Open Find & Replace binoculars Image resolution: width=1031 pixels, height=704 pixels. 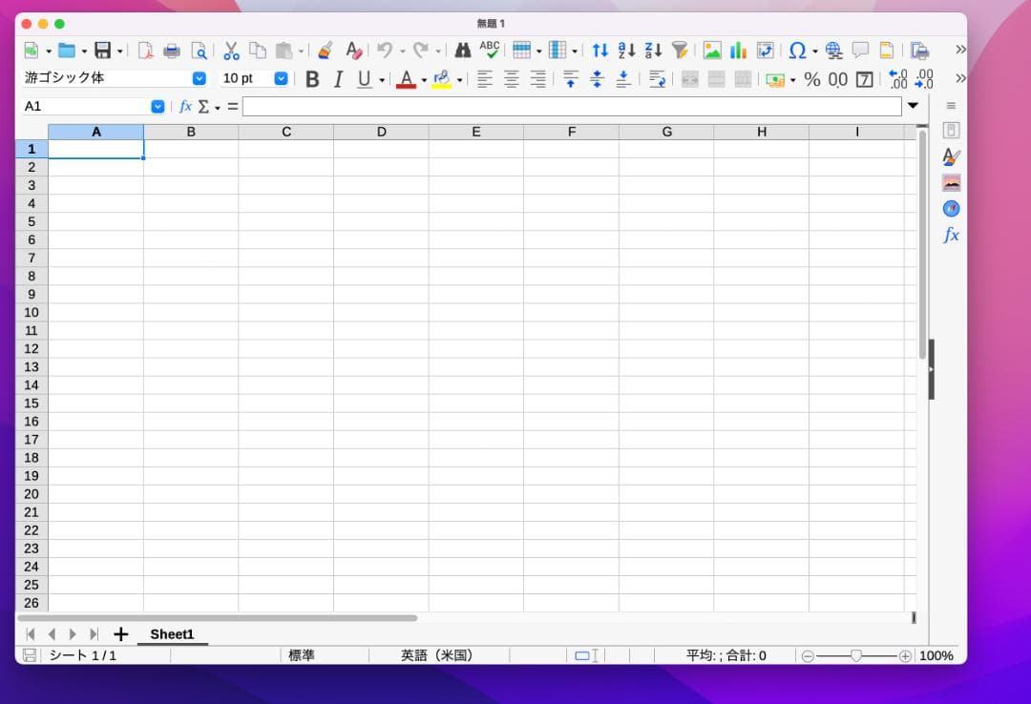[463, 50]
